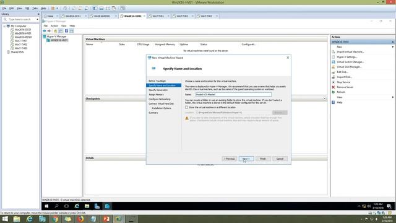Open VMware Tabs menu
This screenshot has height=223, width=396.
pos(35,8)
